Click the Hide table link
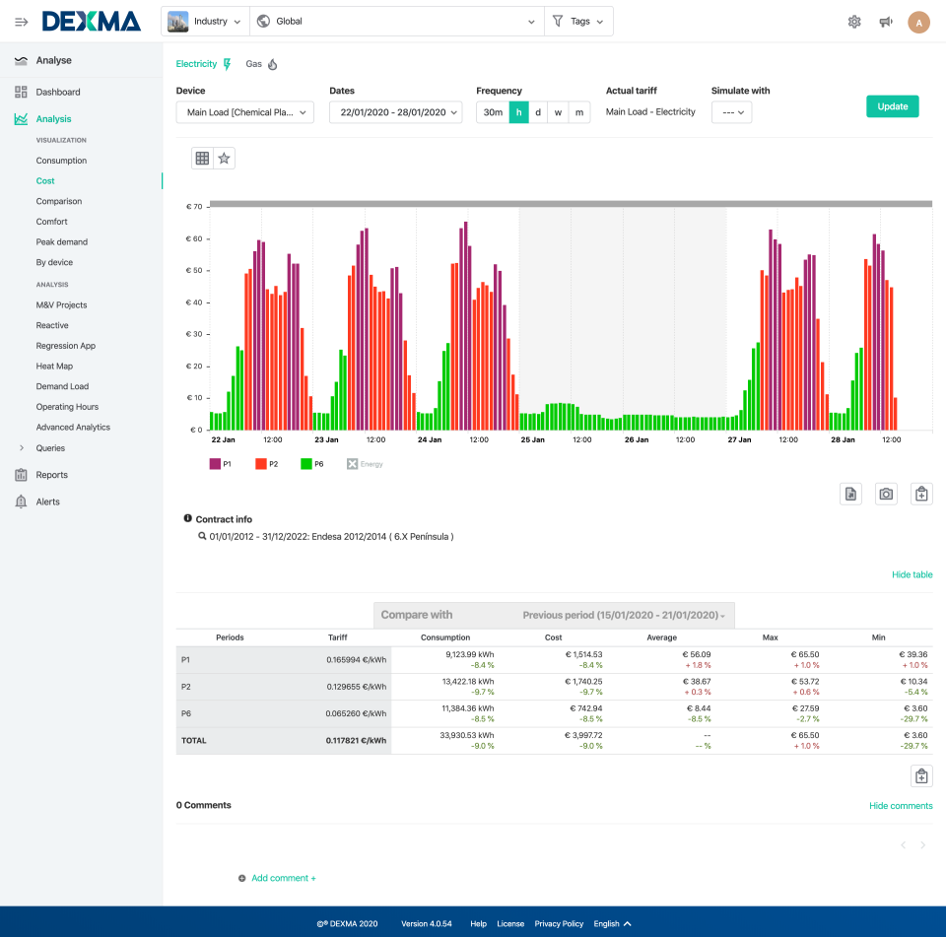This screenshot has width=946, height=937. click(911, 574)
